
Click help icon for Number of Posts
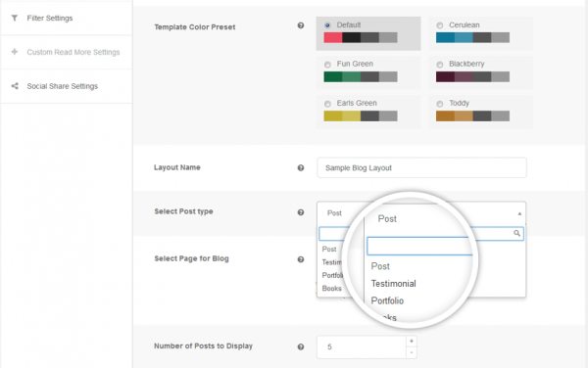[x=301, y=347]
